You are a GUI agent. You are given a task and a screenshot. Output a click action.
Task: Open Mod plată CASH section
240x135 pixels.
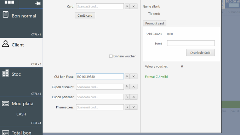21,111
